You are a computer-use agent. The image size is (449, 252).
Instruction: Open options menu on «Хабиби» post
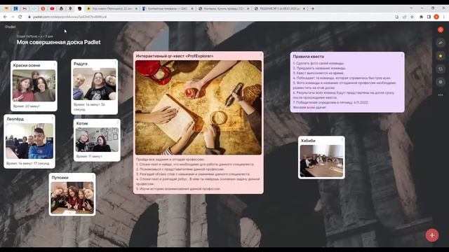click(x=342, y=140)
